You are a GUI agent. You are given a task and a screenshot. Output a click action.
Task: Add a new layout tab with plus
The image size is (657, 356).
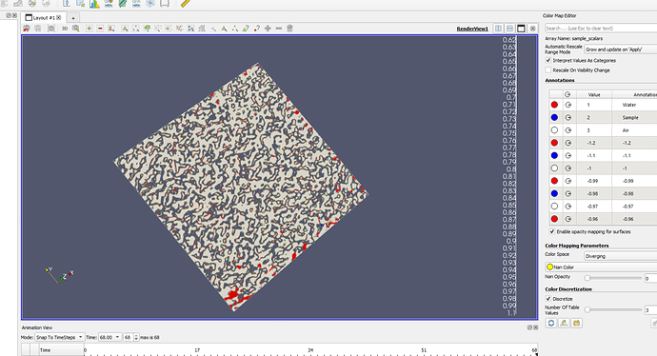click(x=73, y=18)
